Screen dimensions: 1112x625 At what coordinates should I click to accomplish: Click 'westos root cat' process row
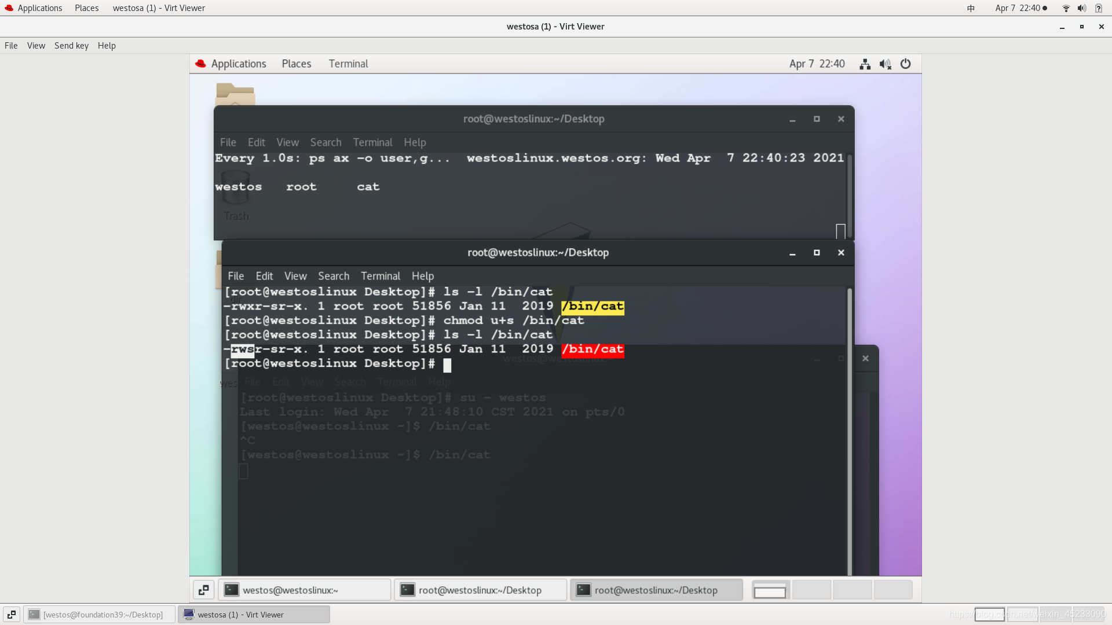[x=297, y=187]
